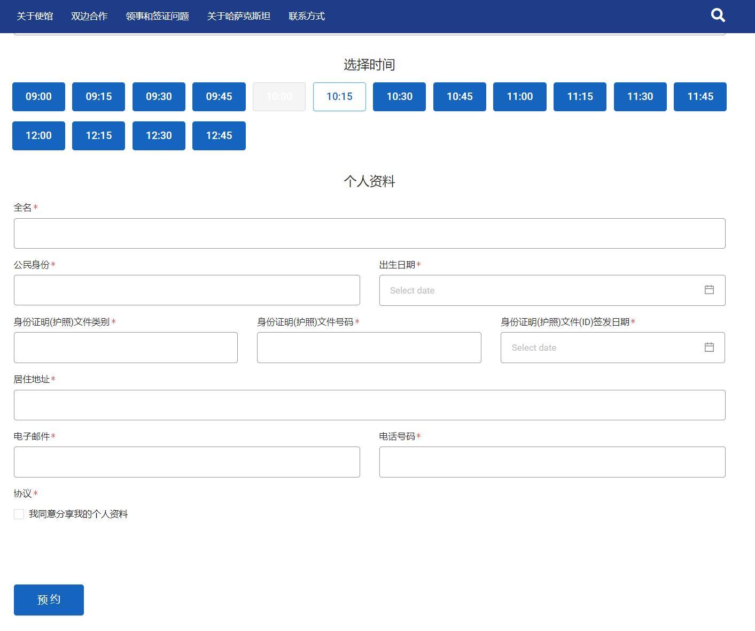Open 领事和签证问题 menu
755x631 pixels.
(x=158, y=16)
